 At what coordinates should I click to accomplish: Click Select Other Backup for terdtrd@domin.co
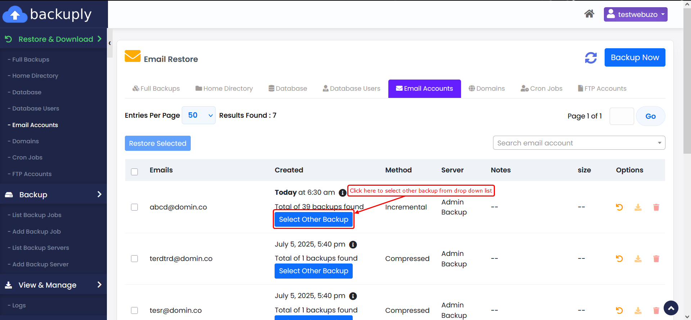(x=313, y=271)
